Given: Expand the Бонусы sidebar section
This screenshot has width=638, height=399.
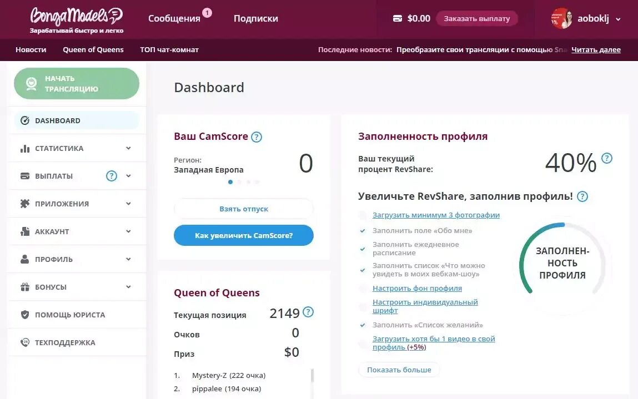Looking at the screenshot, I should [x=129, y=286].
